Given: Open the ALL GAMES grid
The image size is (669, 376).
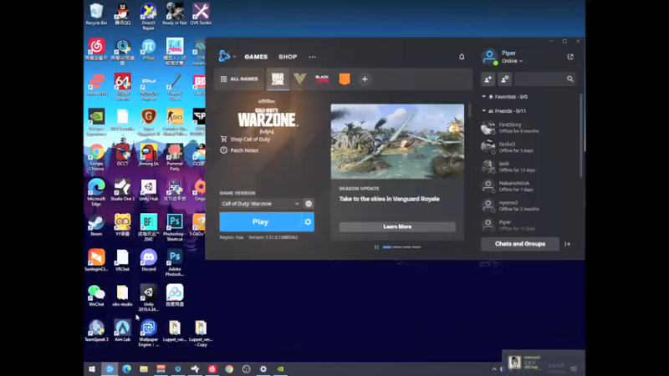Looking at the screenshot, I should click(239, 79).
